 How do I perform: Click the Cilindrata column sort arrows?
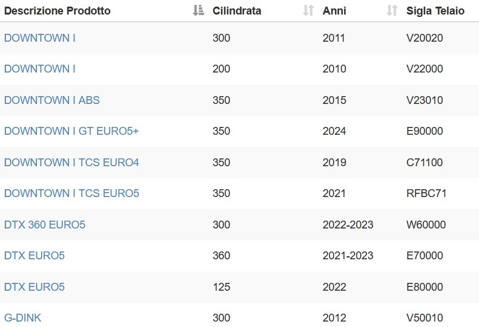(x=308, y=10)
